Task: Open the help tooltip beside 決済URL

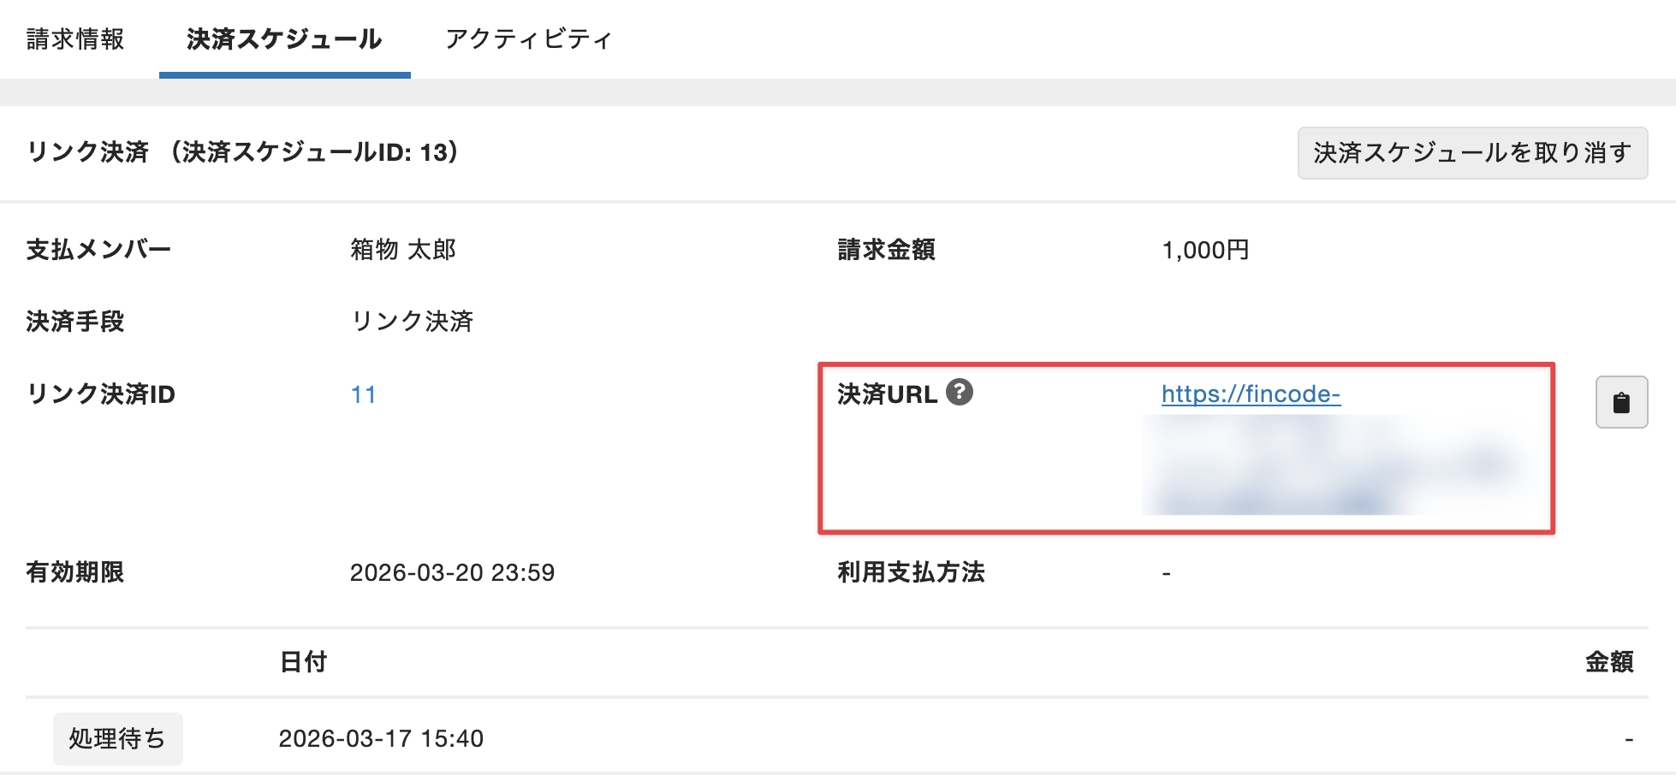Action: pos(961,393)
